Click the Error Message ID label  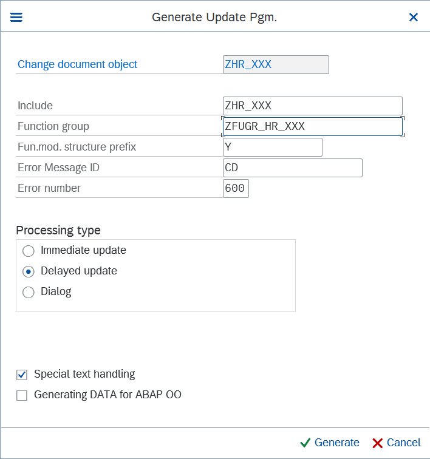point(58,168)
